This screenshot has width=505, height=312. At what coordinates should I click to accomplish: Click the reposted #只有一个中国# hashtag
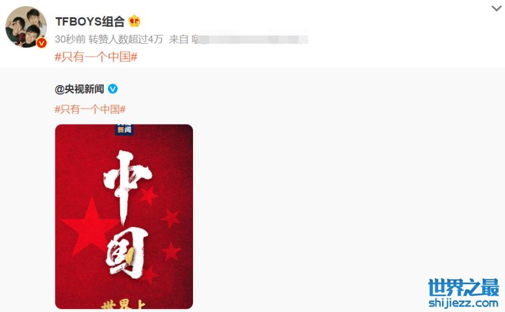click(x=90, y=109)
